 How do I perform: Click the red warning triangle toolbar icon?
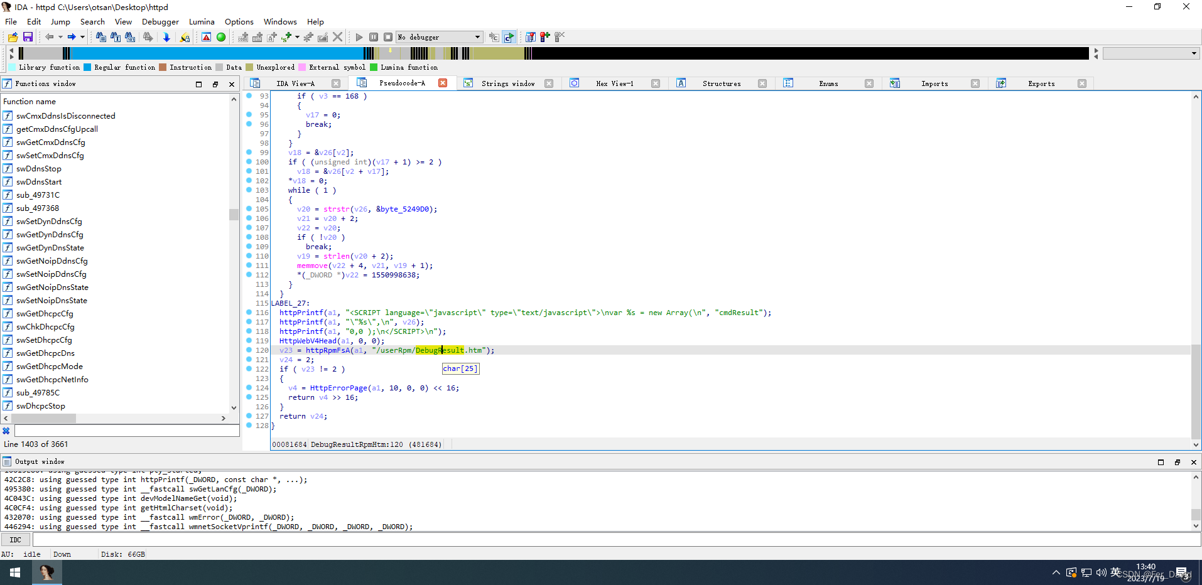pos(206,37)
